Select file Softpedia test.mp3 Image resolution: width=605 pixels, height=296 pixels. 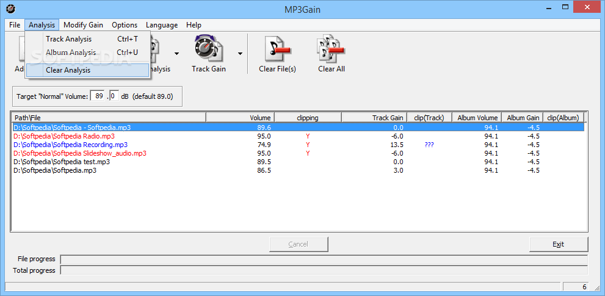point(61,162)
